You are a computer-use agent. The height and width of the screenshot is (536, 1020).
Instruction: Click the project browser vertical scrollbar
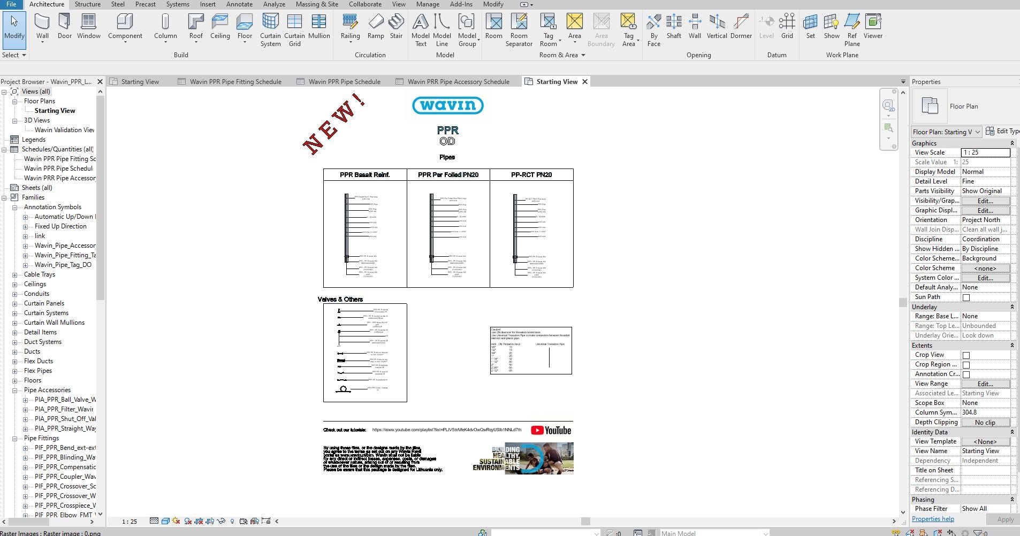[x=100, y=198]
